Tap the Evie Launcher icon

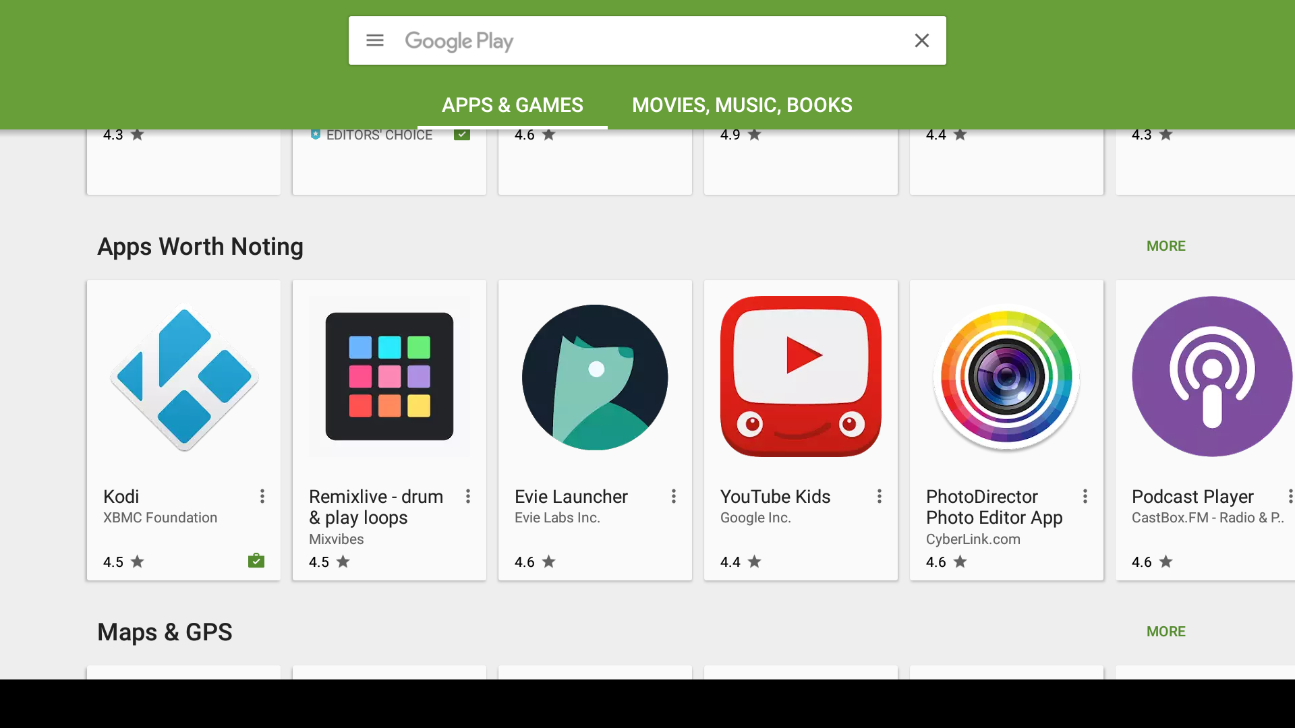coord(595,377)
